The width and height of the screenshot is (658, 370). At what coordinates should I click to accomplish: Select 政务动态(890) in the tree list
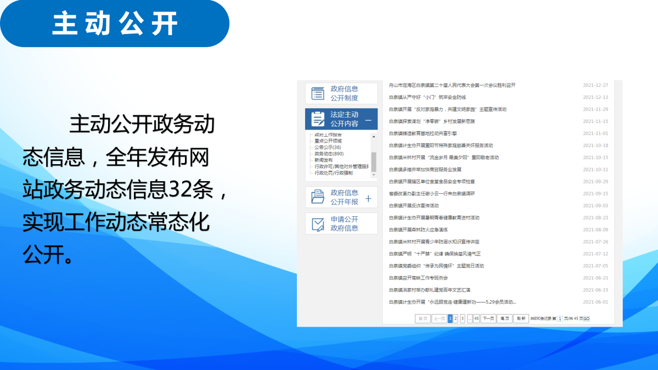[329, 154]
